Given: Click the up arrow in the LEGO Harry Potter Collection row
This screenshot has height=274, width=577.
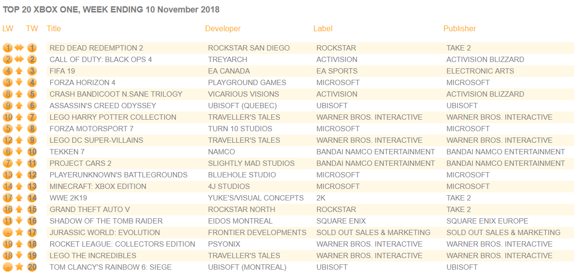Looking at the screenshot, I should click(x=19, y=117).
